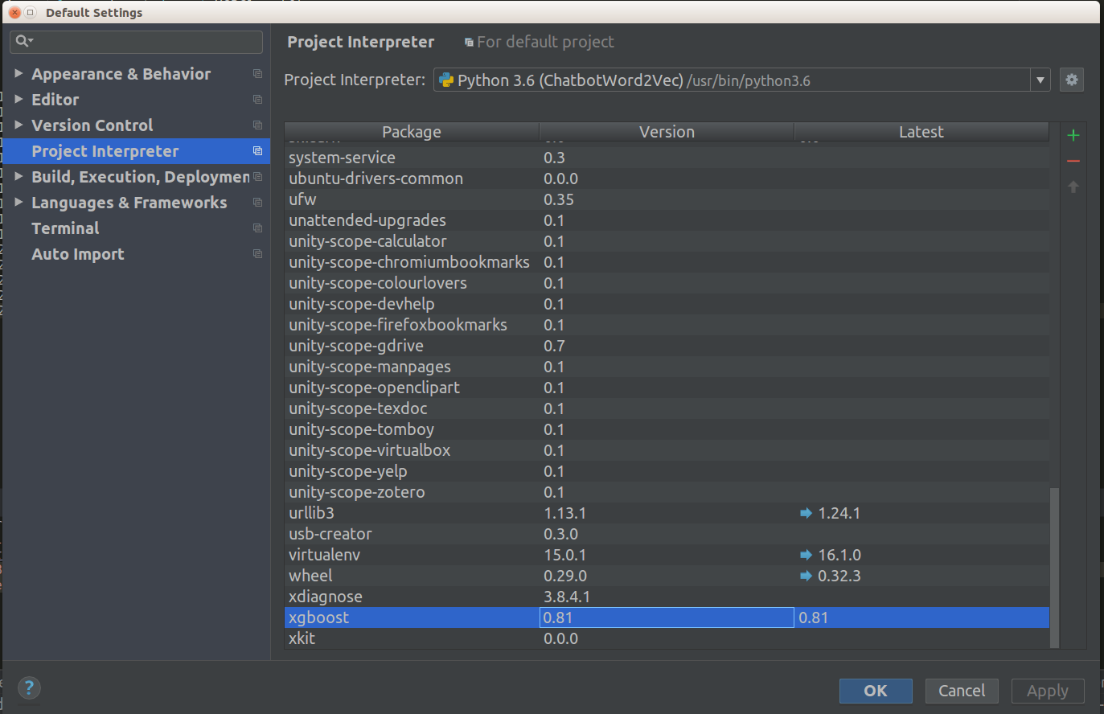Select Python 3.6 interpreter combo box

pyautogui.click(x=741, y=80)
